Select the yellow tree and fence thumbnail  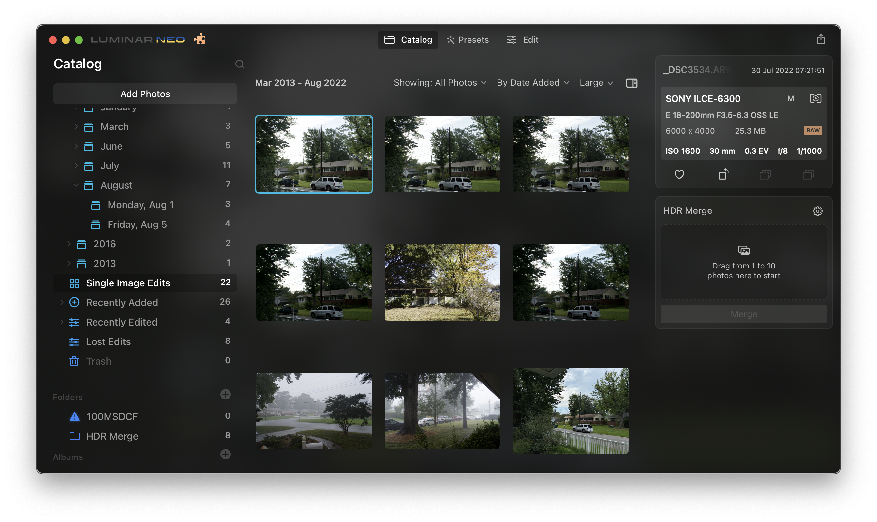[x=442, y=283]
